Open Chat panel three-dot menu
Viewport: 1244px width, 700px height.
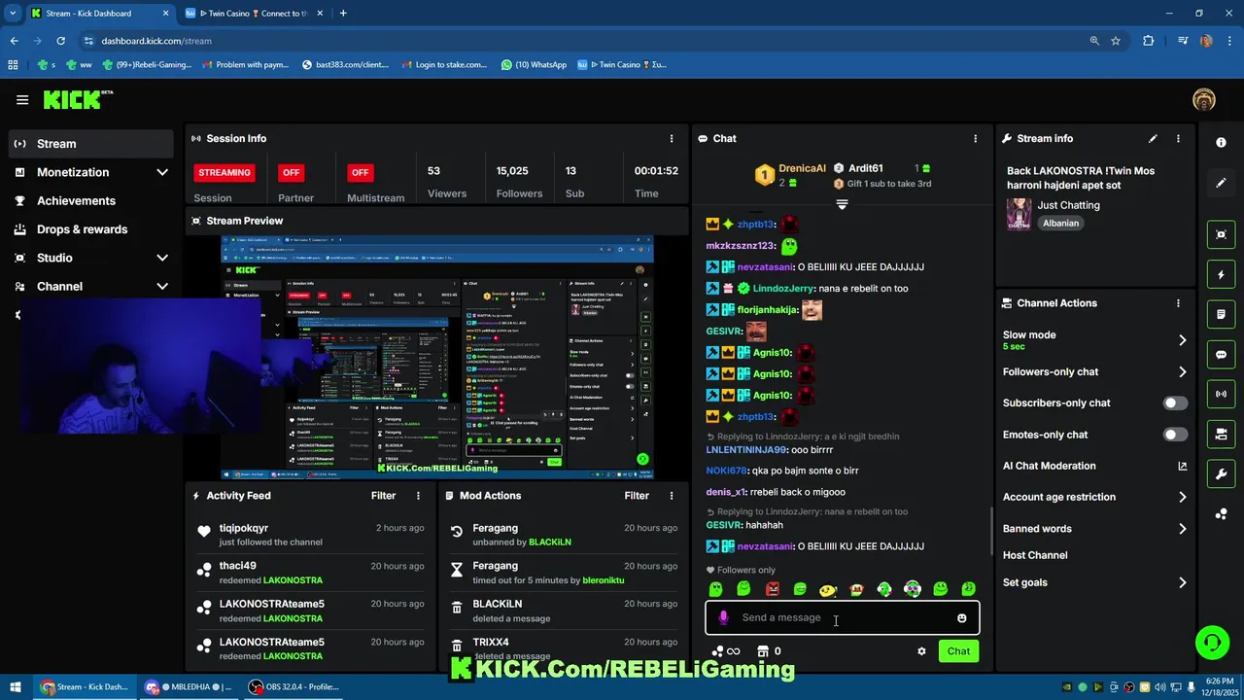(975, 138)
